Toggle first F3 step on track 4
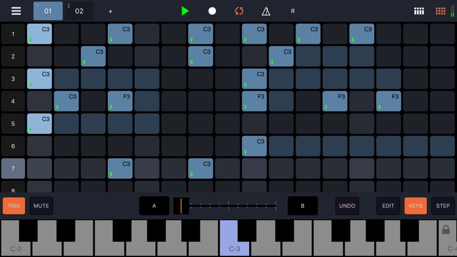Image resolution: width=457 pixels, height=257 pixels. click(x=120, y=102)
